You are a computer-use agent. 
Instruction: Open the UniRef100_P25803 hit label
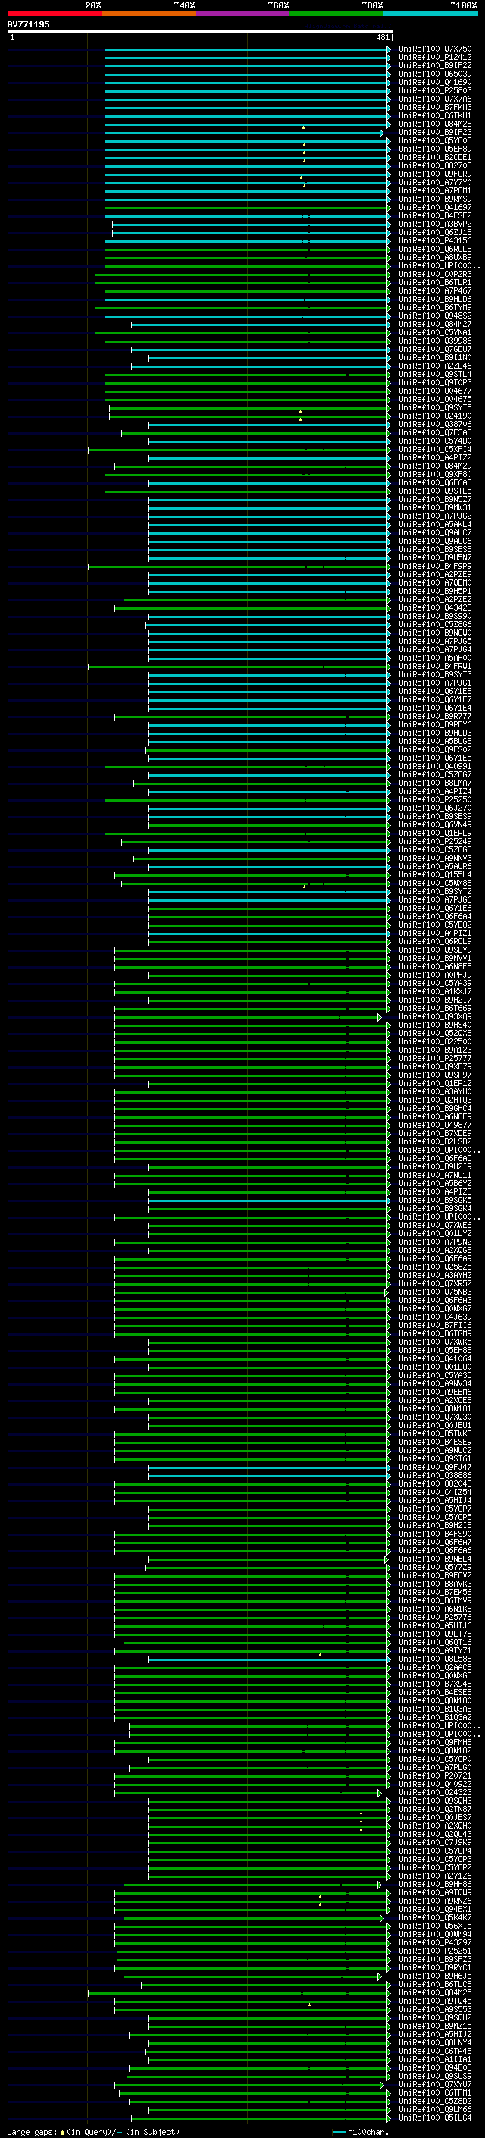tap(434, 91)
